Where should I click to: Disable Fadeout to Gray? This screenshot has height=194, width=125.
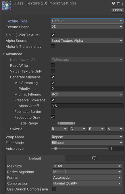[53, 117]
